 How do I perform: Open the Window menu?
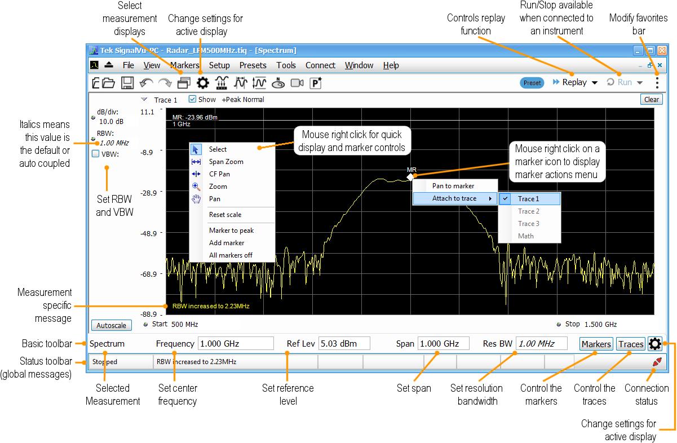(x=359, y=65)
